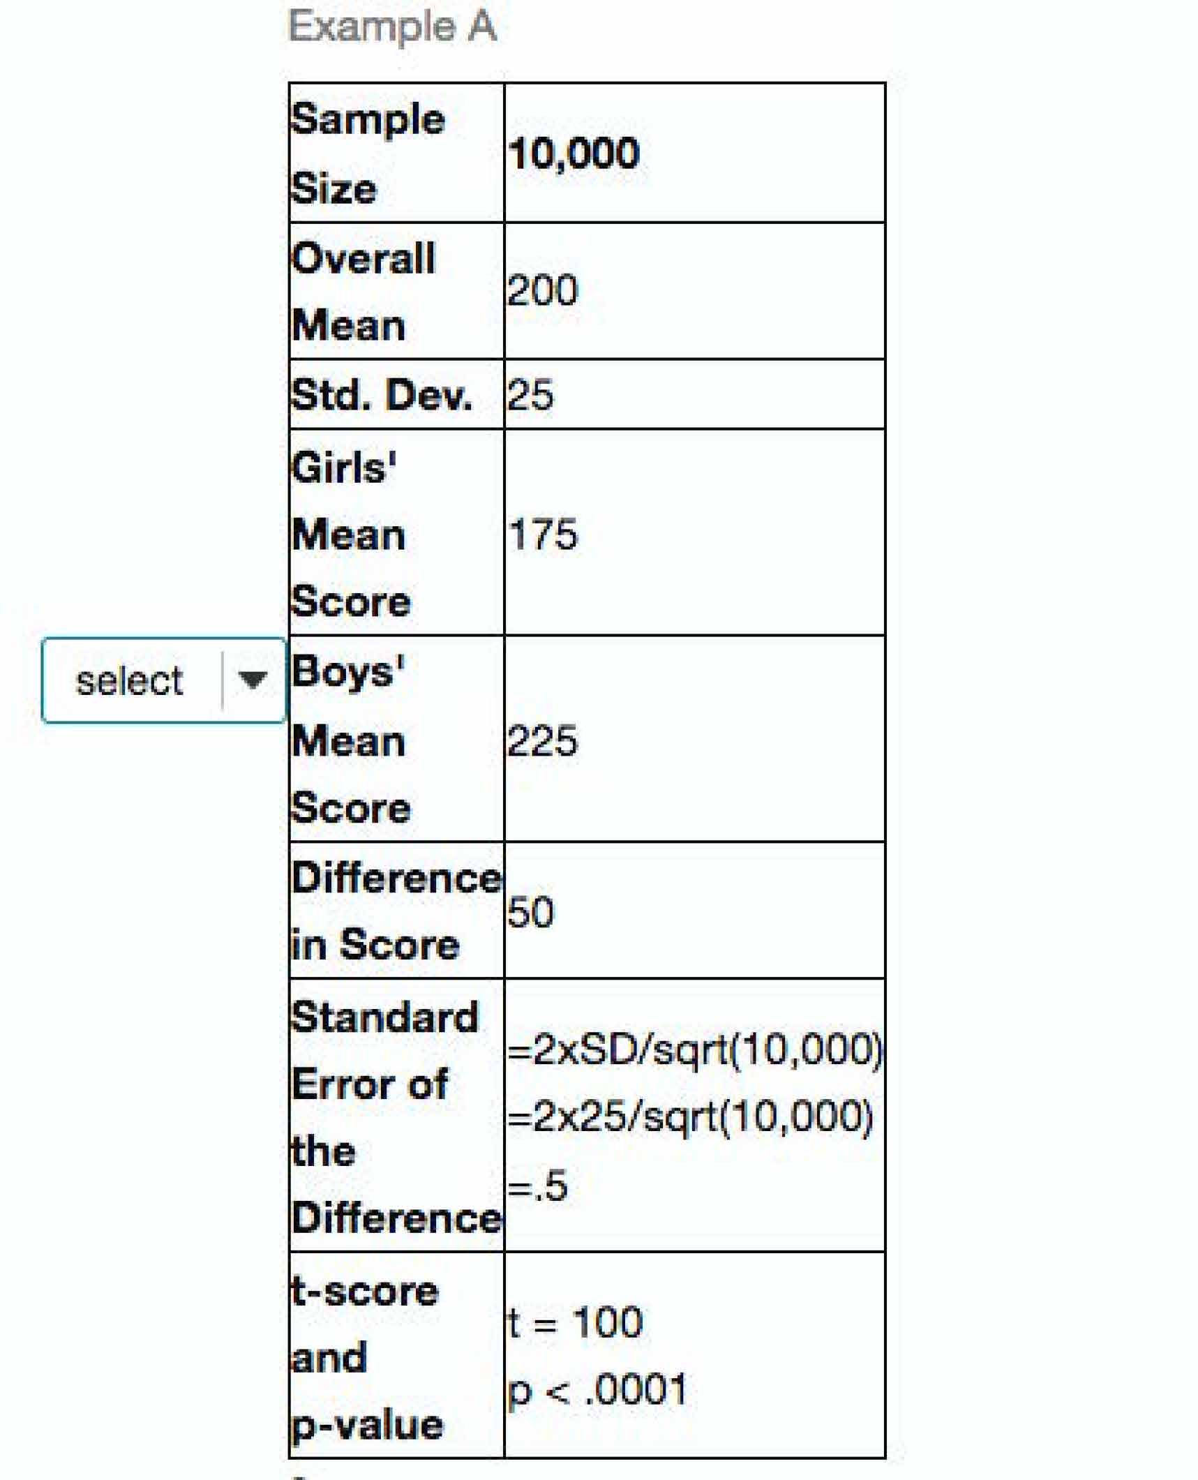1198x1480 pixels.
Task: Click the girls' mean value 175
Action: (543, 535)
